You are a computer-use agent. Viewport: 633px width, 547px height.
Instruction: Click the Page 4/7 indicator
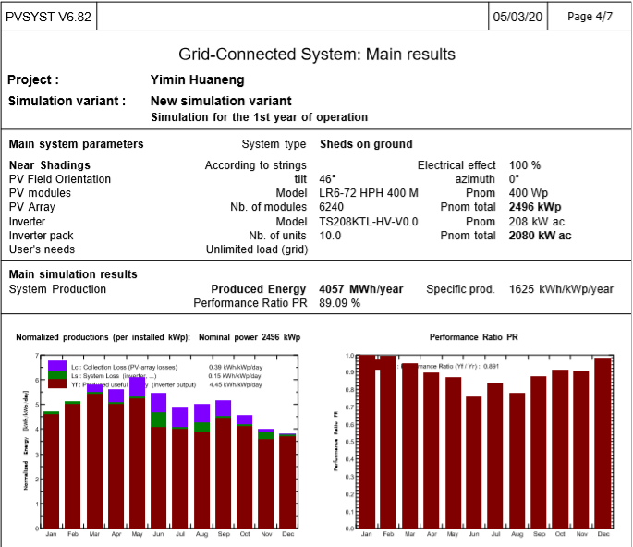(x=590, y=17)
